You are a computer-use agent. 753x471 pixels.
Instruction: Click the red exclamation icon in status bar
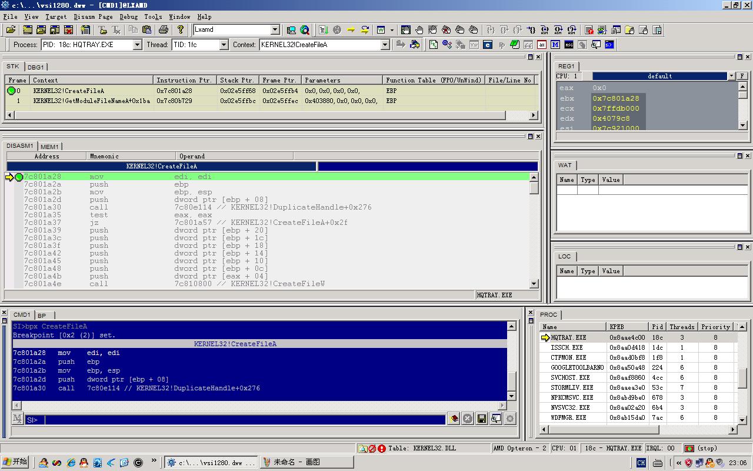[x=382, y=449]
